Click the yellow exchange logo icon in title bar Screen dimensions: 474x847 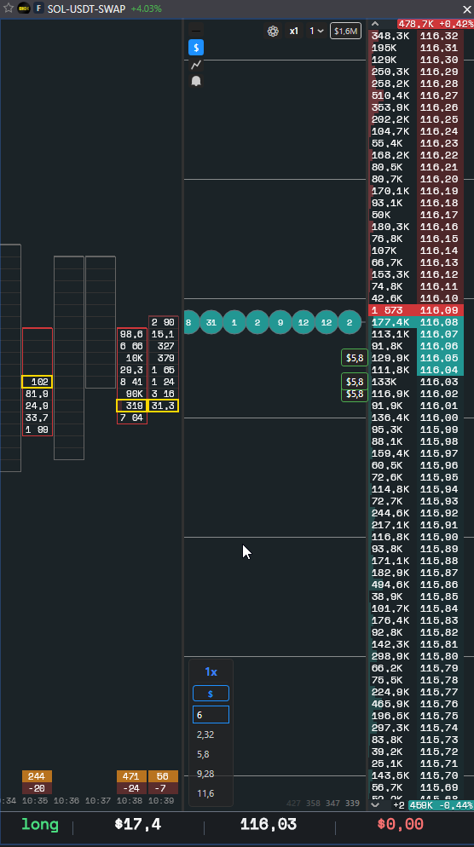point(23,9)
